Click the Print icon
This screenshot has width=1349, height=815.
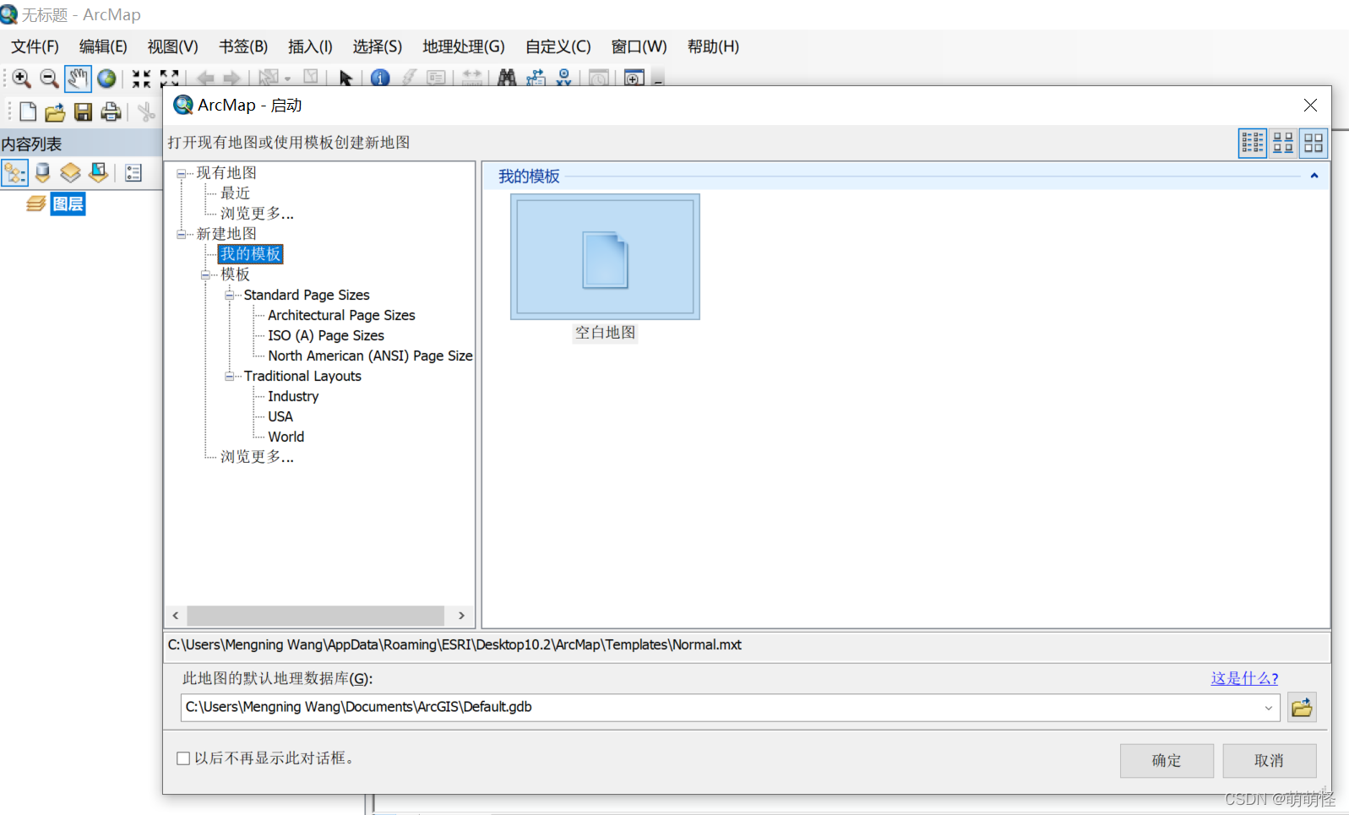(x=111, y=111)
